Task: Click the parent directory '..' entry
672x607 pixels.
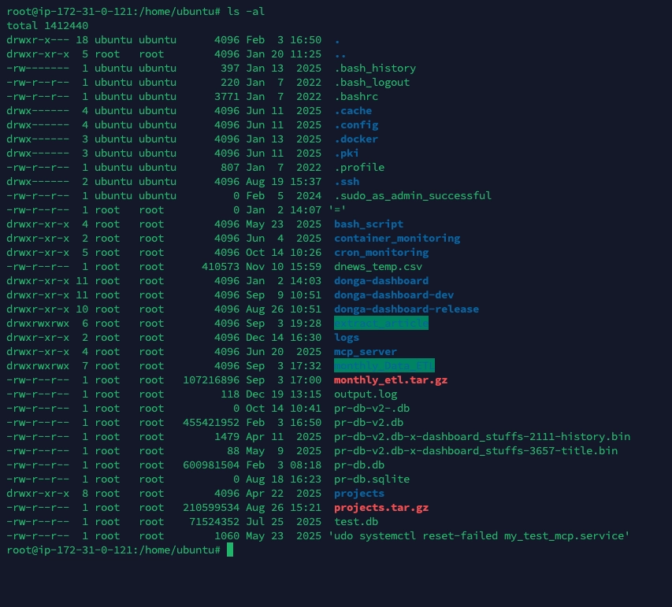Action: [x=340, y=54]
